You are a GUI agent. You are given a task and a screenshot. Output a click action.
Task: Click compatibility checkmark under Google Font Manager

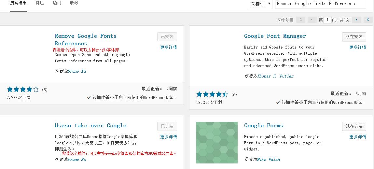coord(278,102)
